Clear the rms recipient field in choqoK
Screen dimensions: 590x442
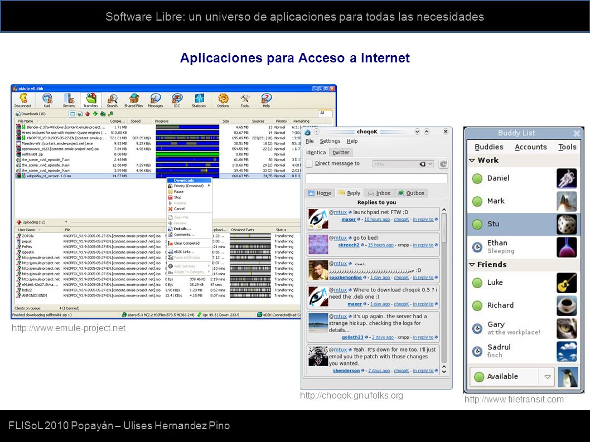pyautogui.click(x=423, y=164)
